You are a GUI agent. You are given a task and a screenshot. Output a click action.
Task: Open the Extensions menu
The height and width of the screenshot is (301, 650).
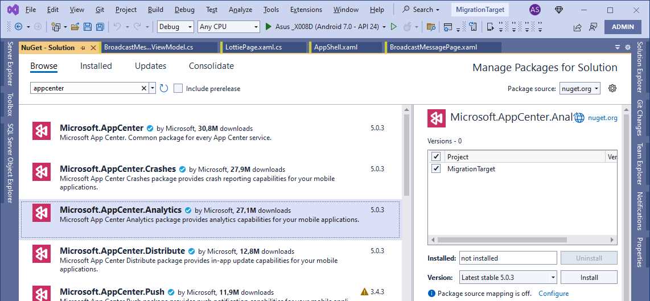point(306,10)
